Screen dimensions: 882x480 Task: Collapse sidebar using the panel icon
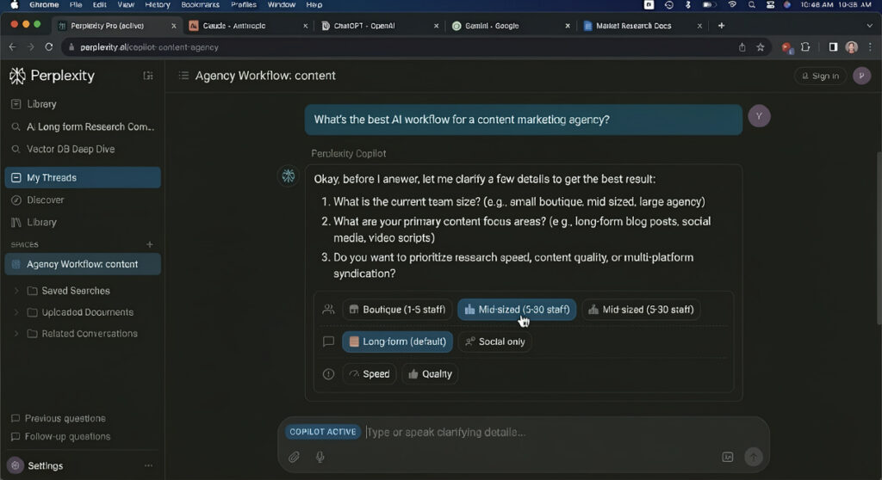[x=148, y=76]
